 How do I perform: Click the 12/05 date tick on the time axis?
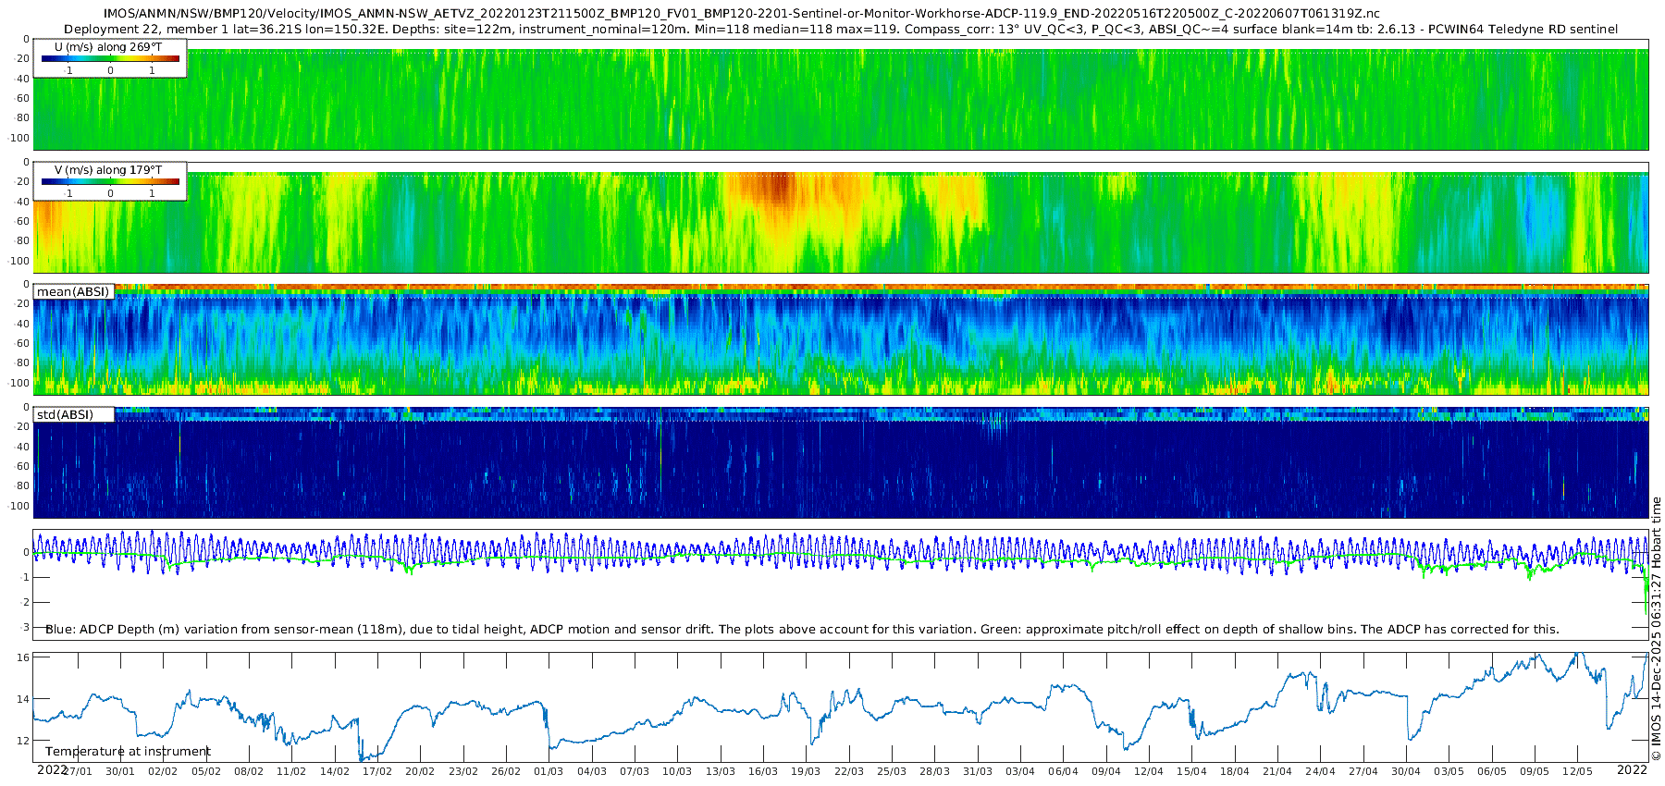click(1578, 771)
